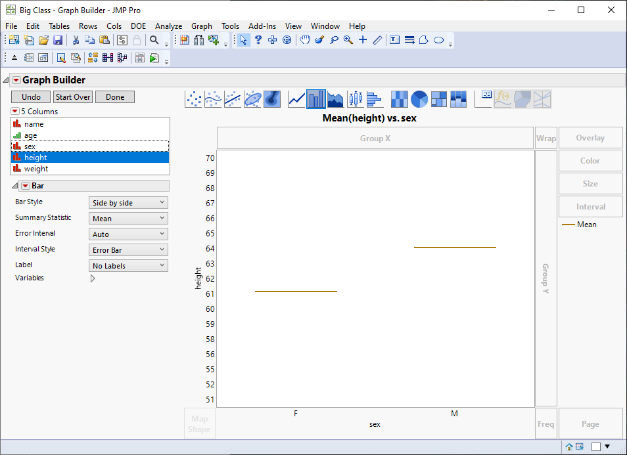Select the Pie chart element
627x455 pixels.
point(419,98)
